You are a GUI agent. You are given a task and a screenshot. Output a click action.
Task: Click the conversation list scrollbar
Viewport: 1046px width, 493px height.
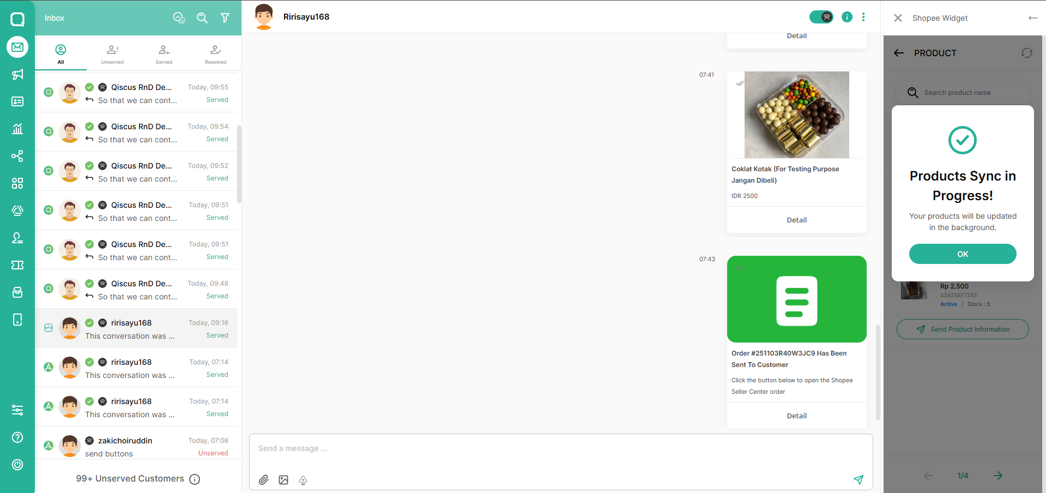tap(239, 164)
